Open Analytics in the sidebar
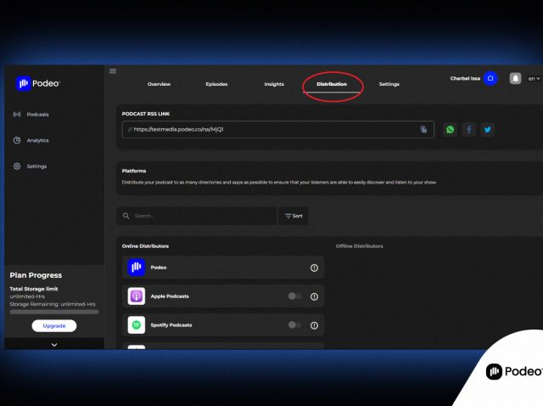The image size is (543, 406). 31,140
